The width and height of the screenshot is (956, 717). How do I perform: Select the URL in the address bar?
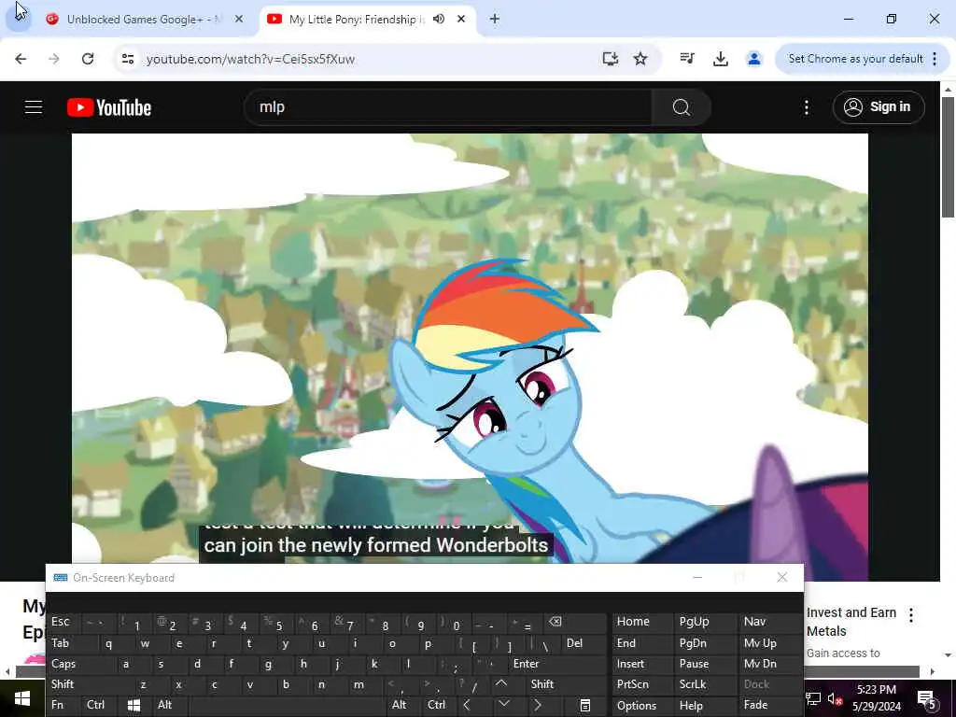[250, 59]
